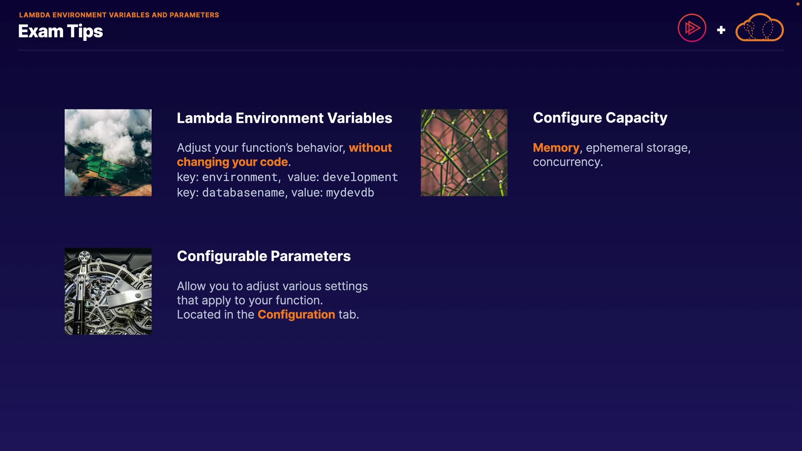This screenshot has width=802, height=451.
Task: Select the aerial clouds and fields thumbnail
Action: coord(108,153)
